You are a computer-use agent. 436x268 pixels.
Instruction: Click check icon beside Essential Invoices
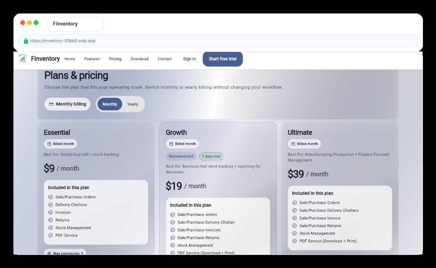tap(51, 212)
